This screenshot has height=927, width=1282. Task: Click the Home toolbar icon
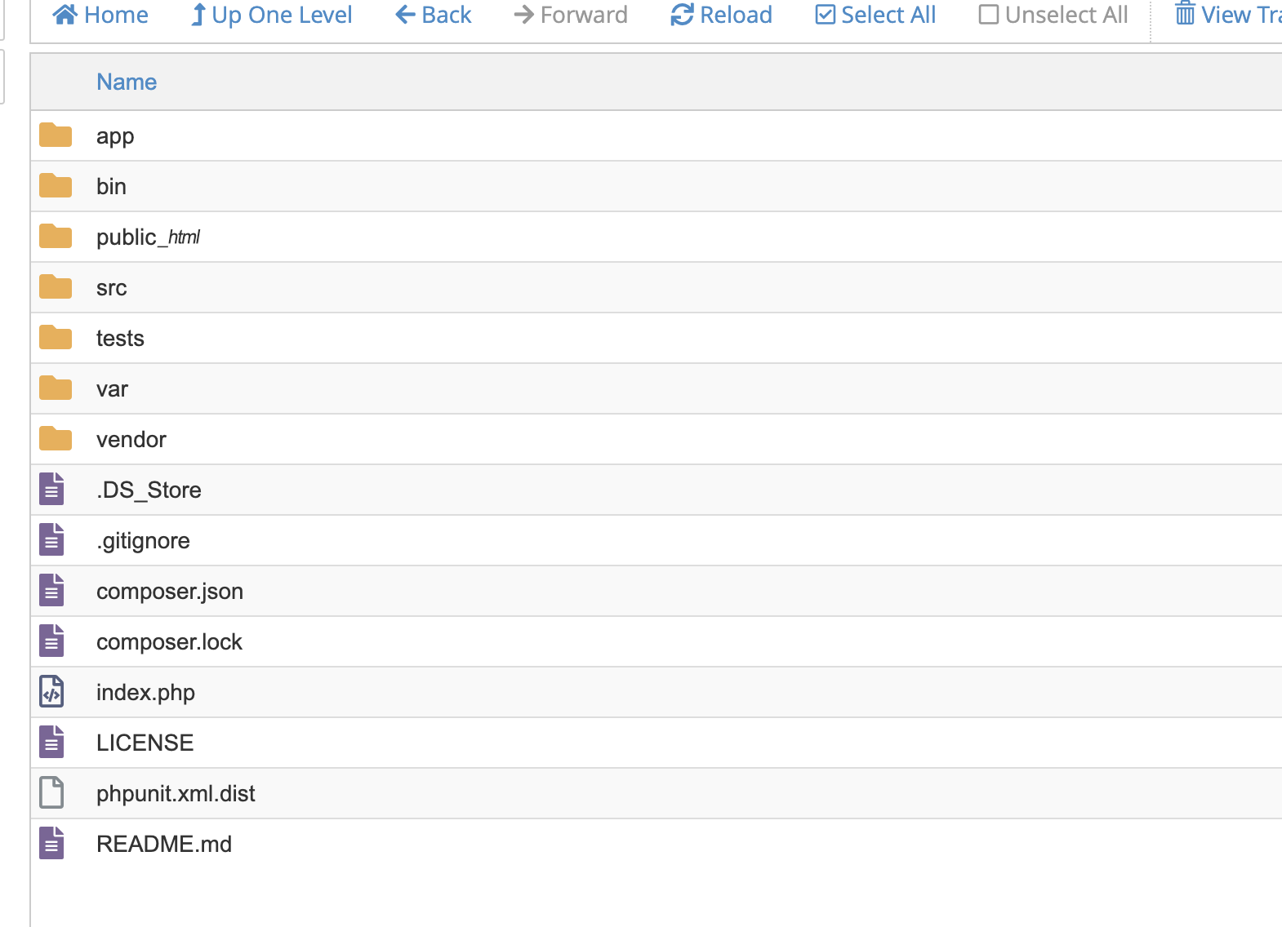click(65, 15)
